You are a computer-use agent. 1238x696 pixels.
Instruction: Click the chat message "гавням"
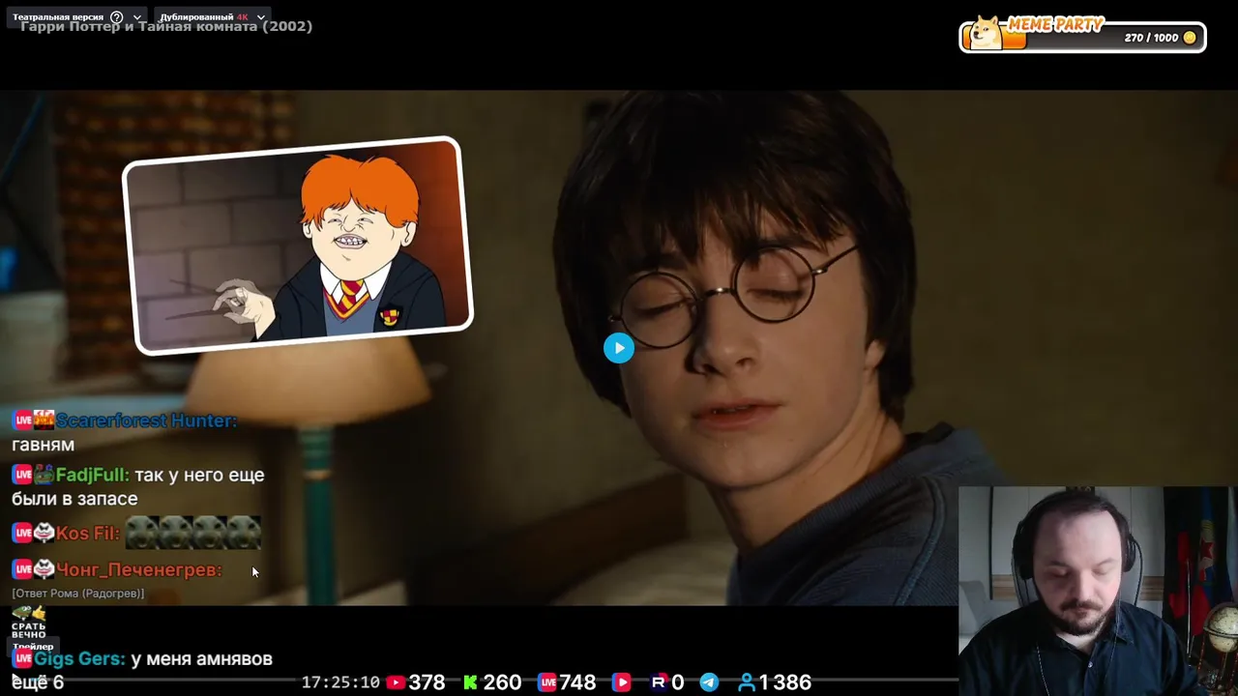click(43, 445)
